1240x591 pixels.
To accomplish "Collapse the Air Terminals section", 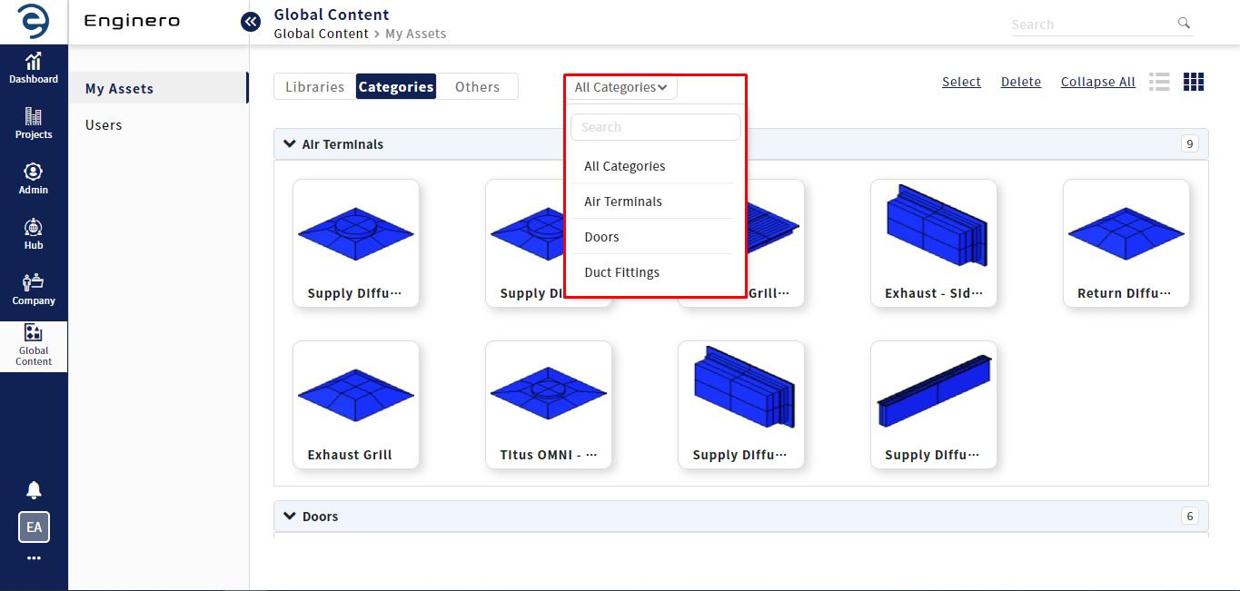I will (290, 143).
